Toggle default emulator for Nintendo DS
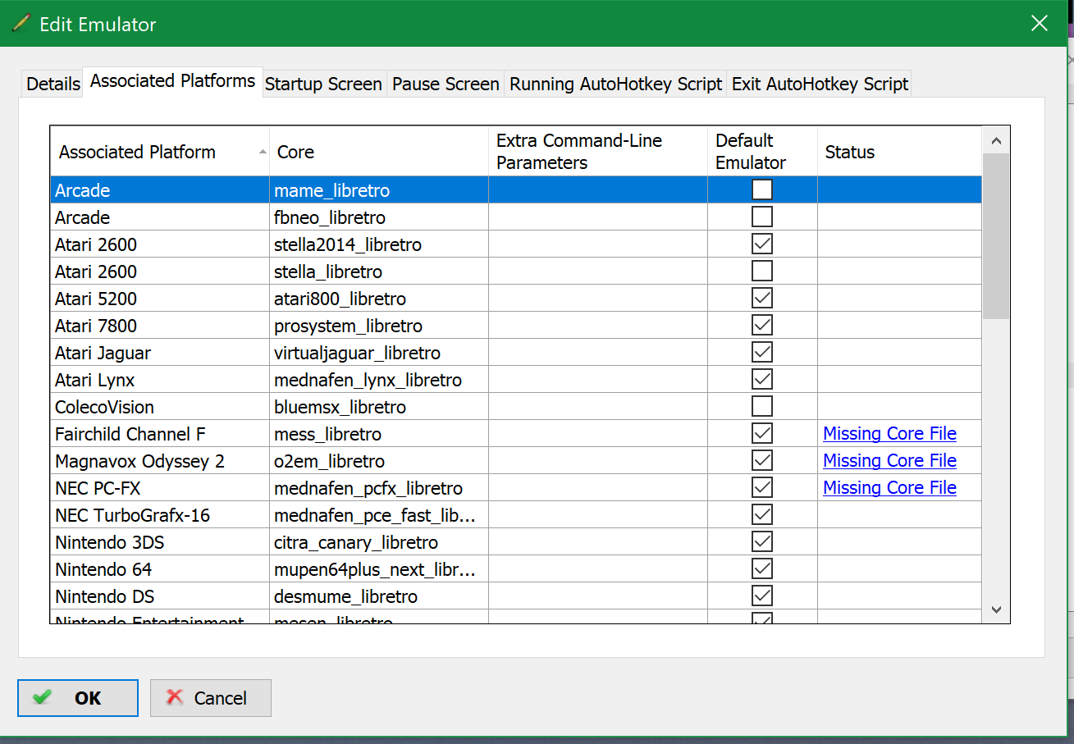This screenshot has width=1074, height=744. (x=762, y=596)
